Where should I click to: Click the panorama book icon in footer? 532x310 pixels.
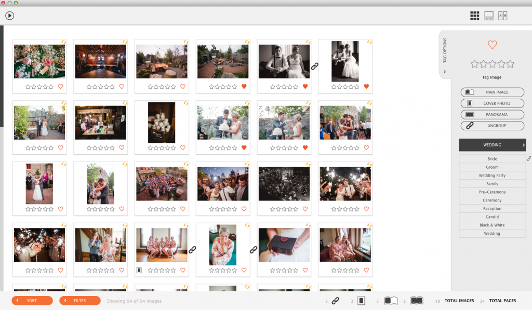coord(416,301)
